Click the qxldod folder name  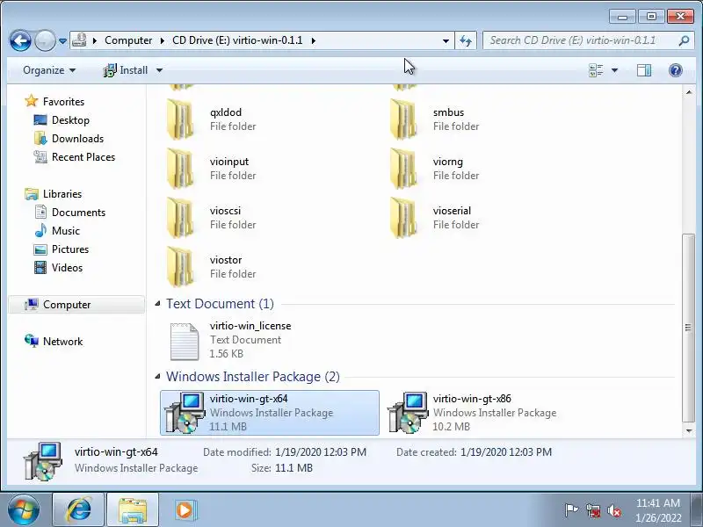(x=226, y=112)
